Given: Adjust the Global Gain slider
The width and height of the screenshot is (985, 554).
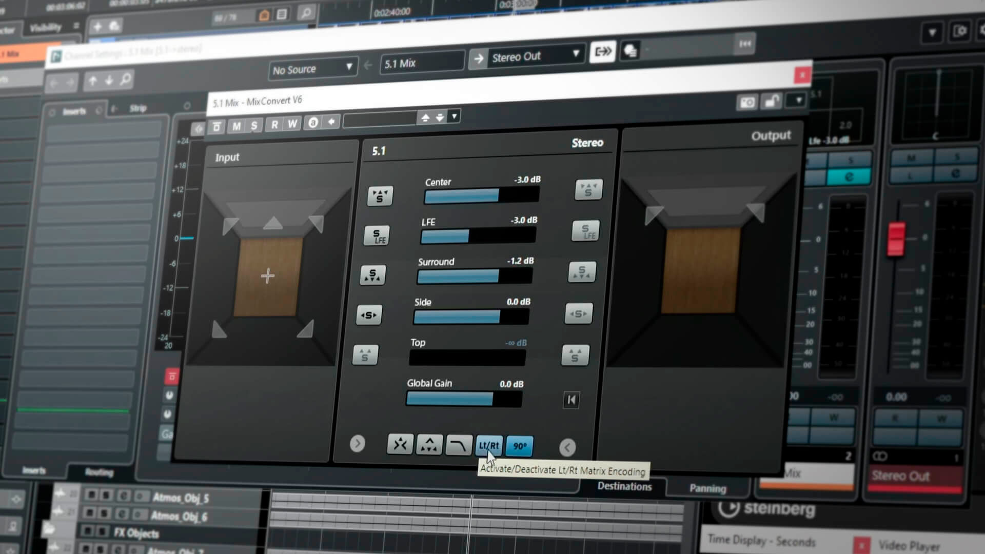Looking at the screenshot, I should [x=464, y=399].
